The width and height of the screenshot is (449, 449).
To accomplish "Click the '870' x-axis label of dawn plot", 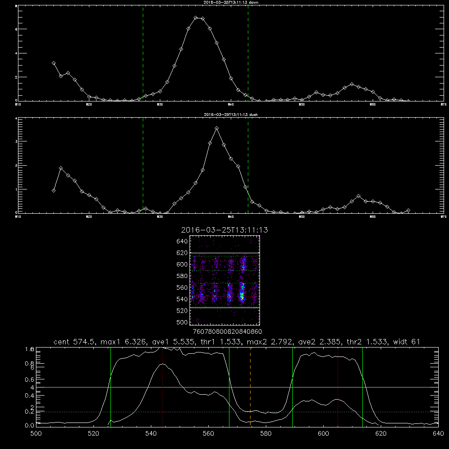I will coord(443,105).
